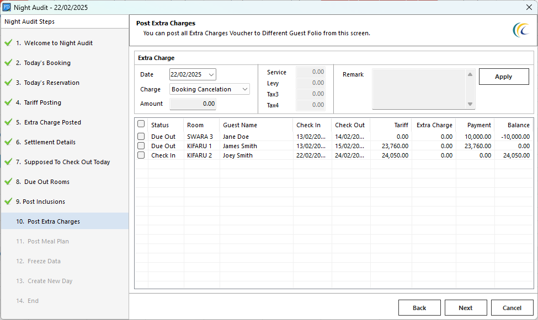Go to Today's Booking step
The height and width of the screenshot is (320, 538).
[x=47, y=63]
